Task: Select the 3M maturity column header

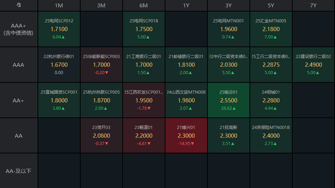Action: pos(101,5)
